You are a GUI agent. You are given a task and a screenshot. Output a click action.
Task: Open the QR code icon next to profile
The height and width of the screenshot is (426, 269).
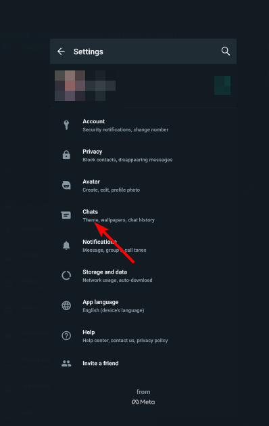pyautogui.click(x=222, y=85)
